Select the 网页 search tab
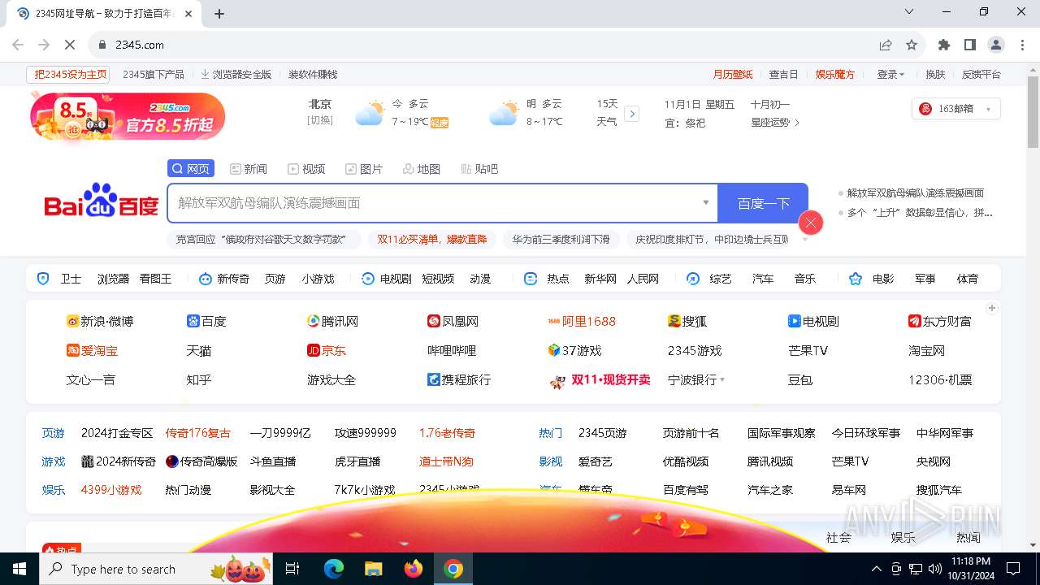1040x585 pixels. (x=191, y=169)
